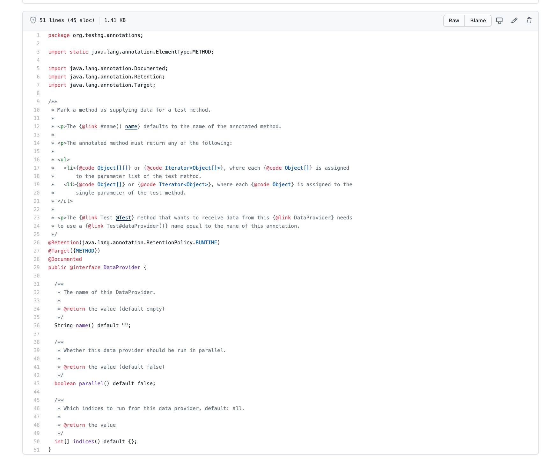Image resolution: width=558 pixels, height=472 pixels.
Task: Select line number 50
Action: (x=37, y=442)
